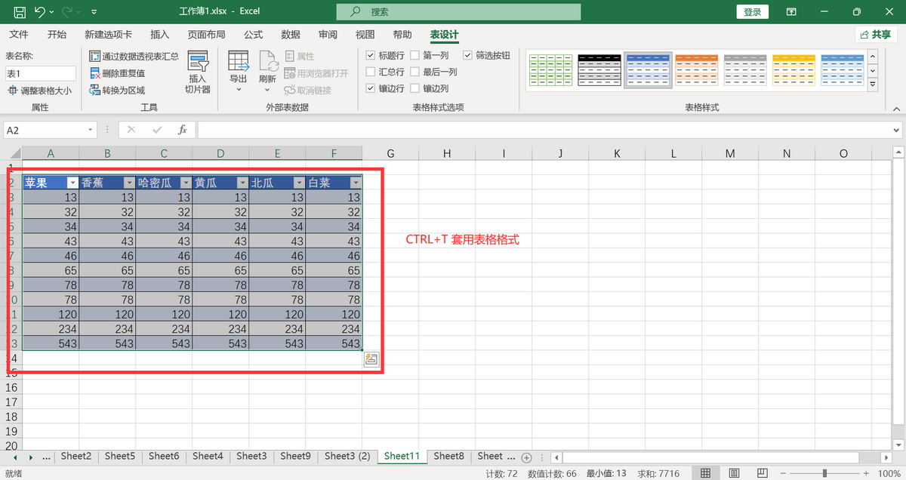Image resolution: width=906 pixels, height=480 pixels.
Task: Select the black table style swatch
Action: click(599, 70)
